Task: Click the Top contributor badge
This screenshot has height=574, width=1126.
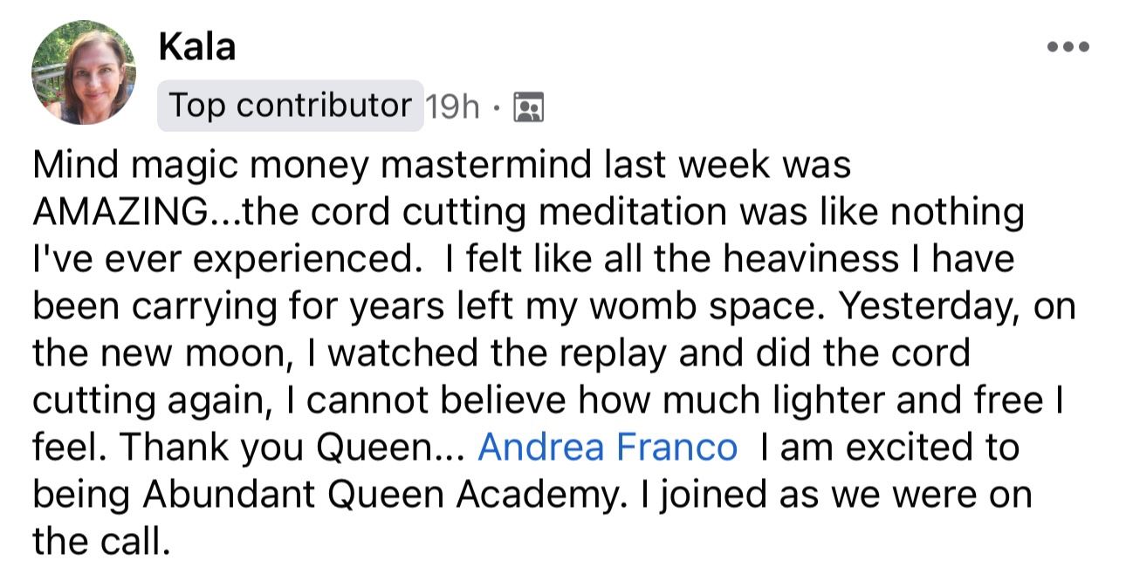Action: coord(290,106)
